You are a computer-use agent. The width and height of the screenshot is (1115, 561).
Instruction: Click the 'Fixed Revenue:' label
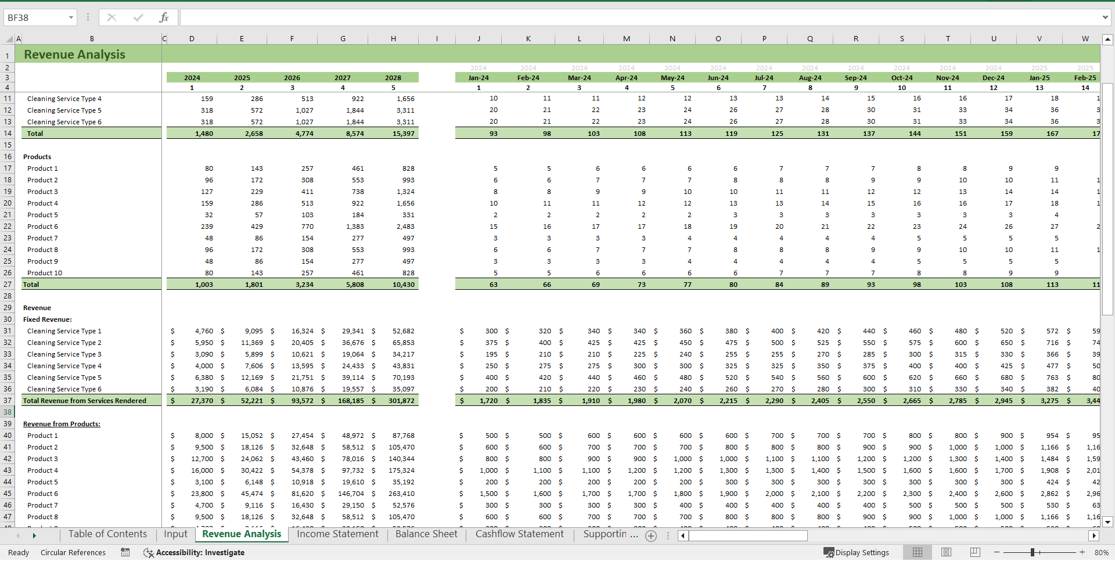48,319
